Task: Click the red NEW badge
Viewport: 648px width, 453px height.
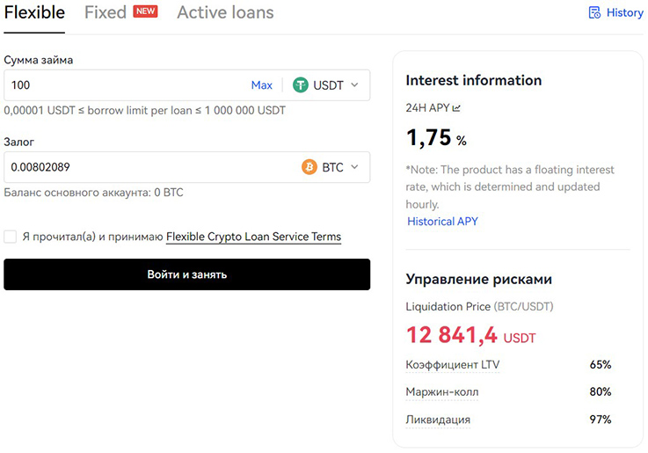Action: (145, 11)
